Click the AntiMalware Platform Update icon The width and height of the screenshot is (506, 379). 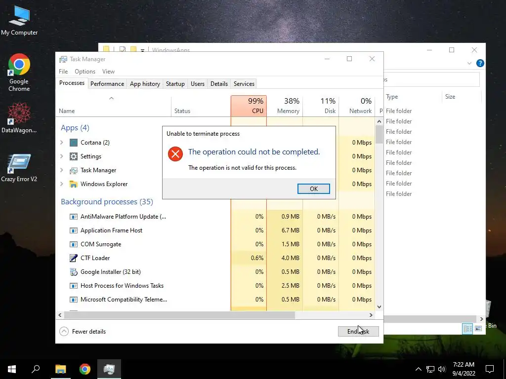[x=74, y=217]
